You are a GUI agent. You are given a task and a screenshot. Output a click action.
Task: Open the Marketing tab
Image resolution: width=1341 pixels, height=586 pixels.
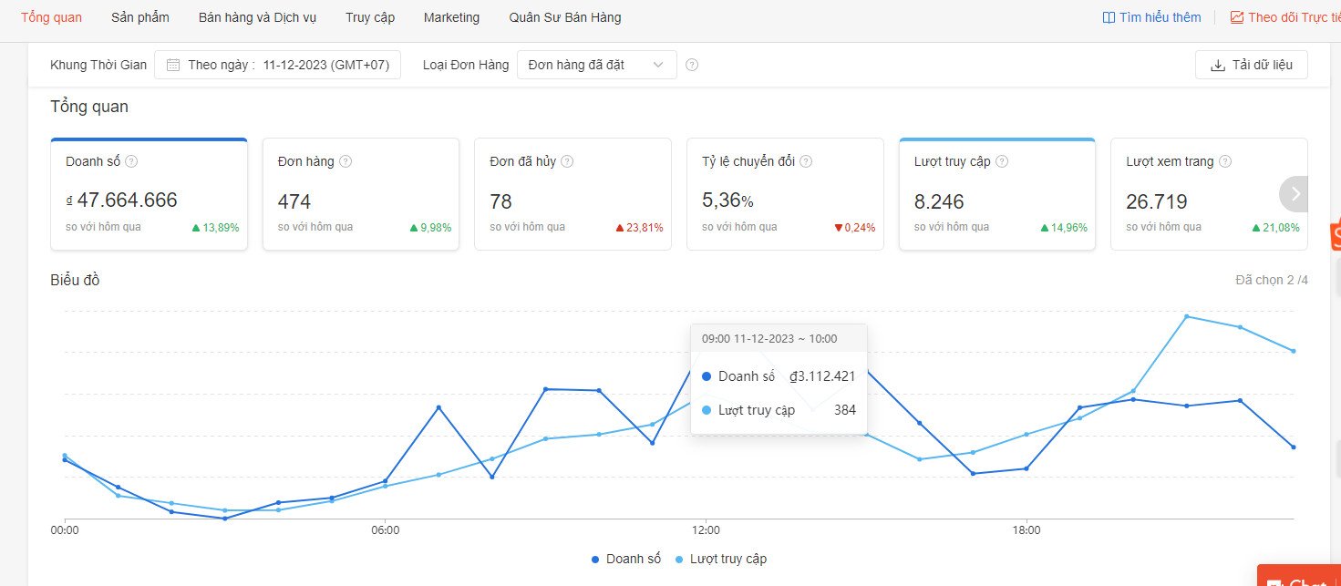point(451,17)
